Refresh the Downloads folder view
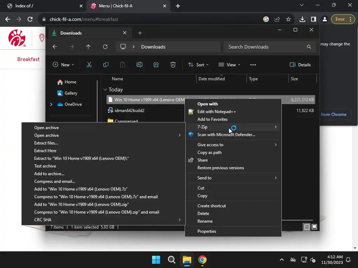The height and width of the screenshot is (268, 358). 105,47
